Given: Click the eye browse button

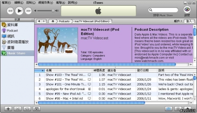Looking at the screenshot, I should [x=187, y=9].
